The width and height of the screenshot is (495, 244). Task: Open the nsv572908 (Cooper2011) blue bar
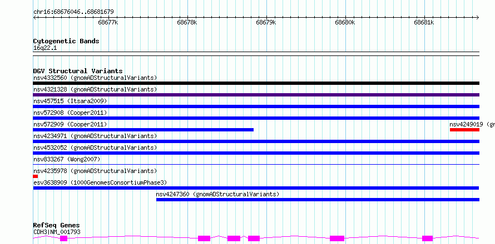(x=256, y=118)
